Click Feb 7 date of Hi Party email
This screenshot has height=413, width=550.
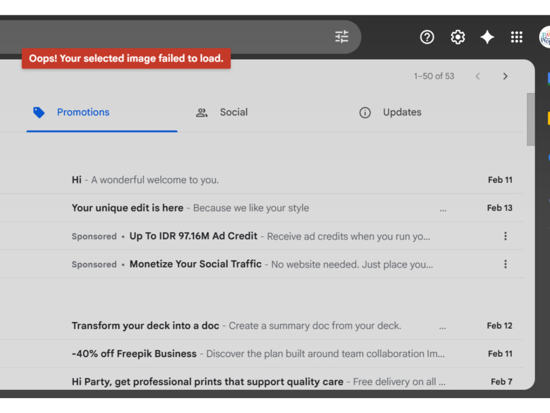(502, 382)
